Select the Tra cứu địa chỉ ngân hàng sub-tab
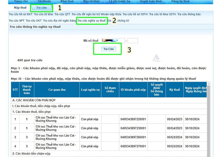214x157 pixels. tap(59, 21)
